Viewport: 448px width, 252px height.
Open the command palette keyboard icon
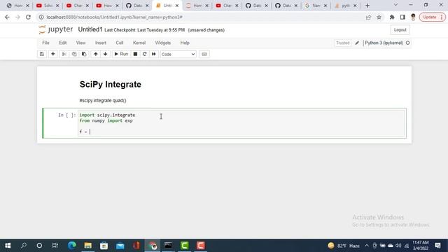[204, 54]
